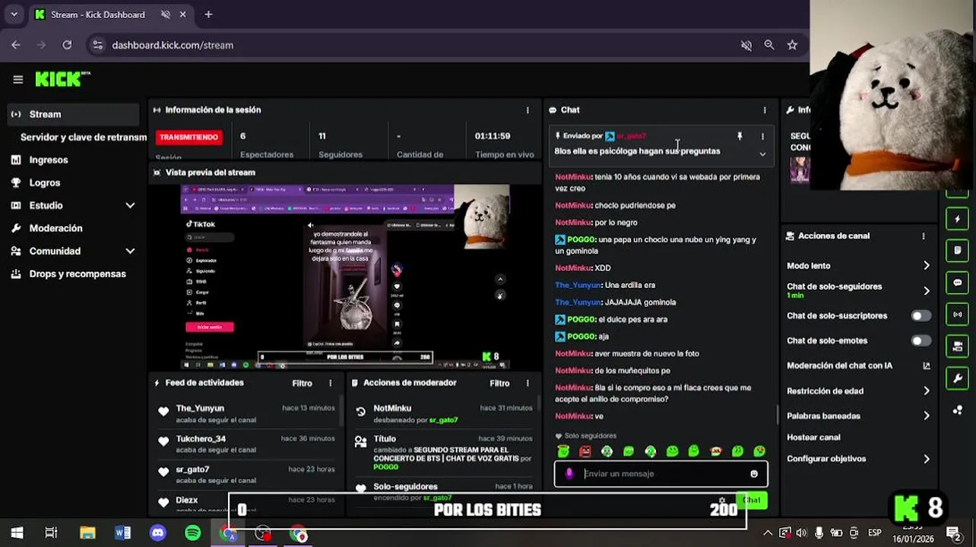This screenshot has height=547, width=976.
Task: Reload the browser page
Action: [67, 45]
